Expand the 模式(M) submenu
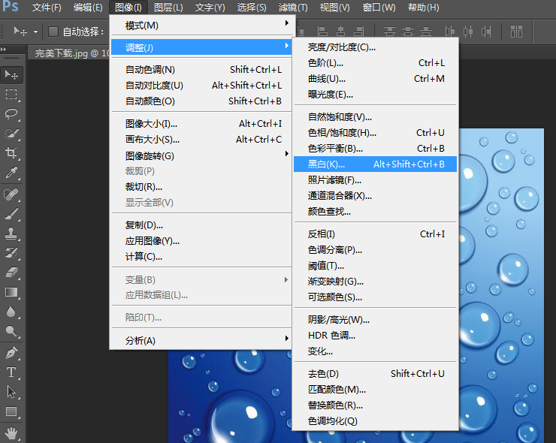The image size is (556, 443). pos(201,26)
